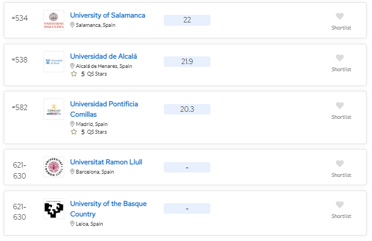This screenshot has height=241, width=372.
Task: Visit Universitat Ramon Llull link
Action: click(106, 162)
